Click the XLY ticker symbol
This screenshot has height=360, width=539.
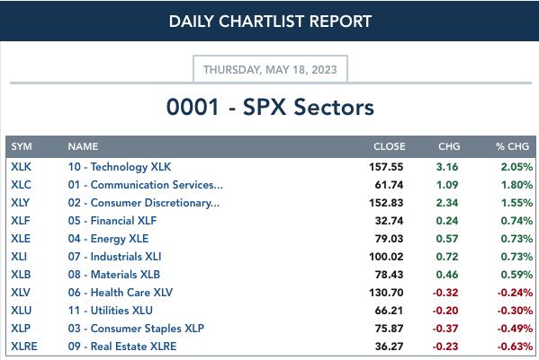click(x=21, y=203)
